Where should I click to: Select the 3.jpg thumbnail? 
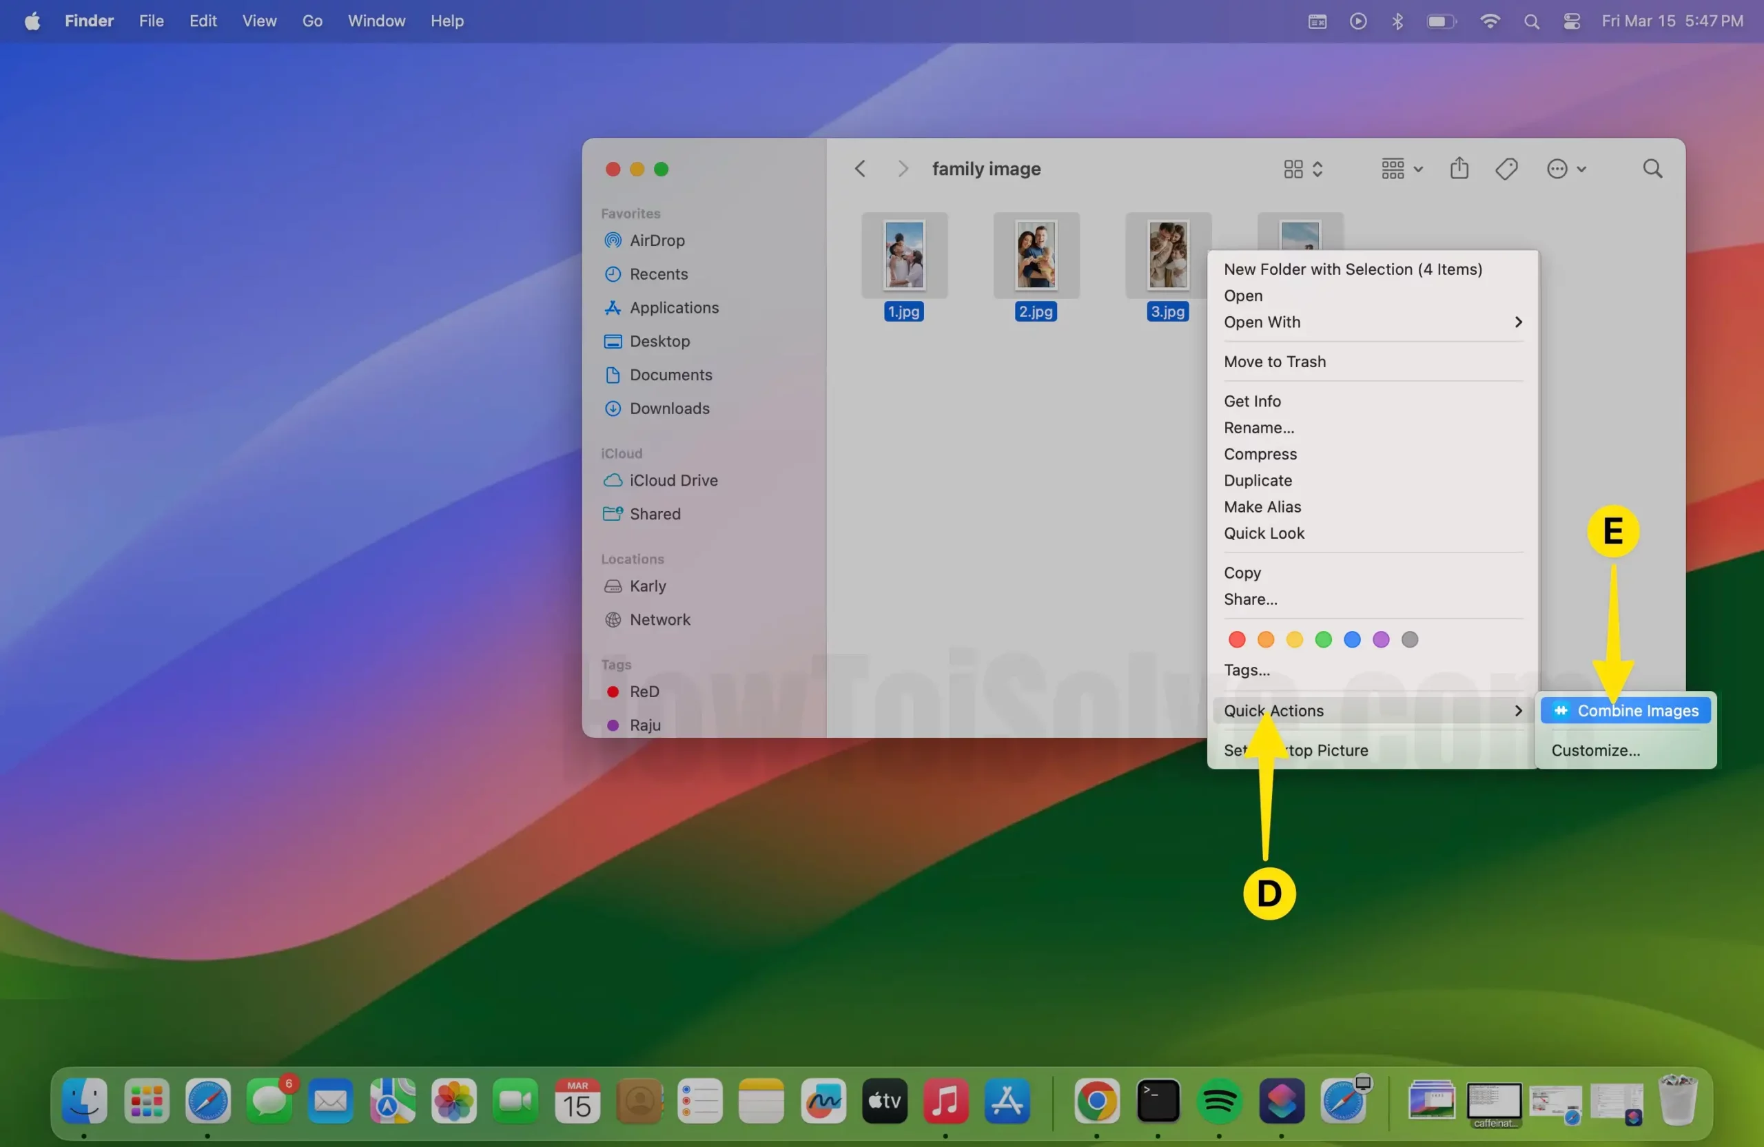[x=1168, y=256]
